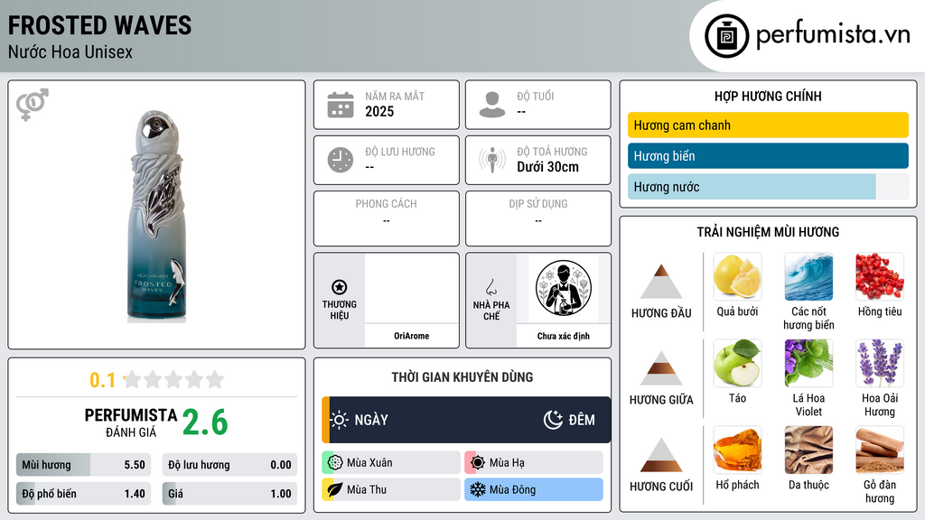
Task: Click the Chưa xác định perfumer label
Action: pos(564,336)
